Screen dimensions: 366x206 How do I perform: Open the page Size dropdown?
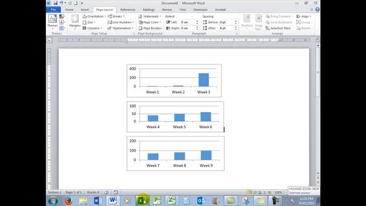pyautogui.click(x=89, y=22)
